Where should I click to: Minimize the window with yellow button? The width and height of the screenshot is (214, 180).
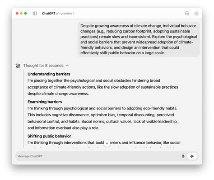point(21,14)
